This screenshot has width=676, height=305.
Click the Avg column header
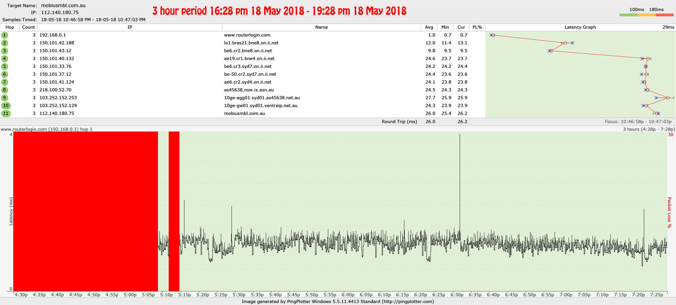click(429, 27)
